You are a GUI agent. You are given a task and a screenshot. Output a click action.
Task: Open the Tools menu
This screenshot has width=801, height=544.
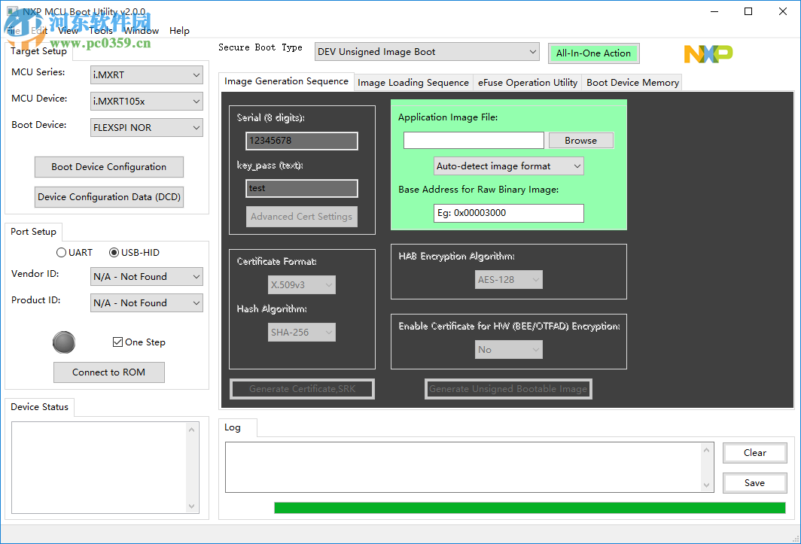[x=100, y=31]
